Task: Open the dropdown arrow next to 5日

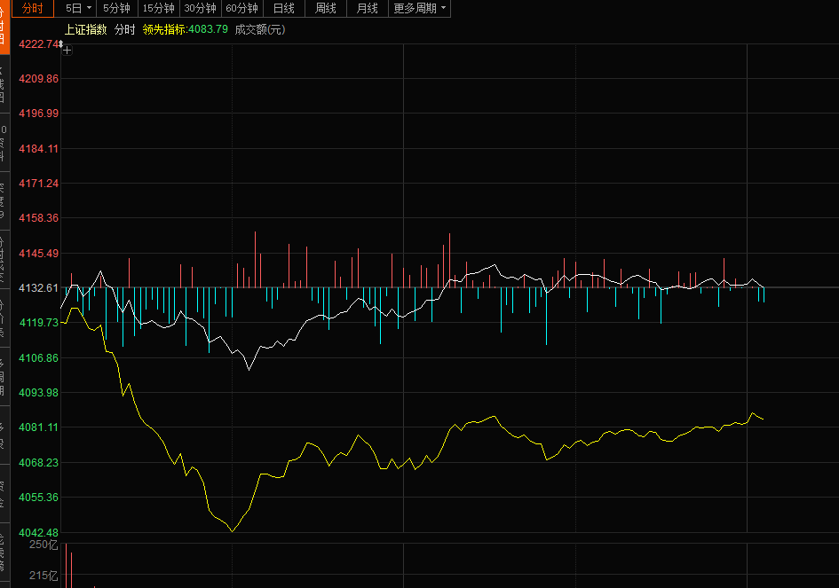Action: [89, 8]
